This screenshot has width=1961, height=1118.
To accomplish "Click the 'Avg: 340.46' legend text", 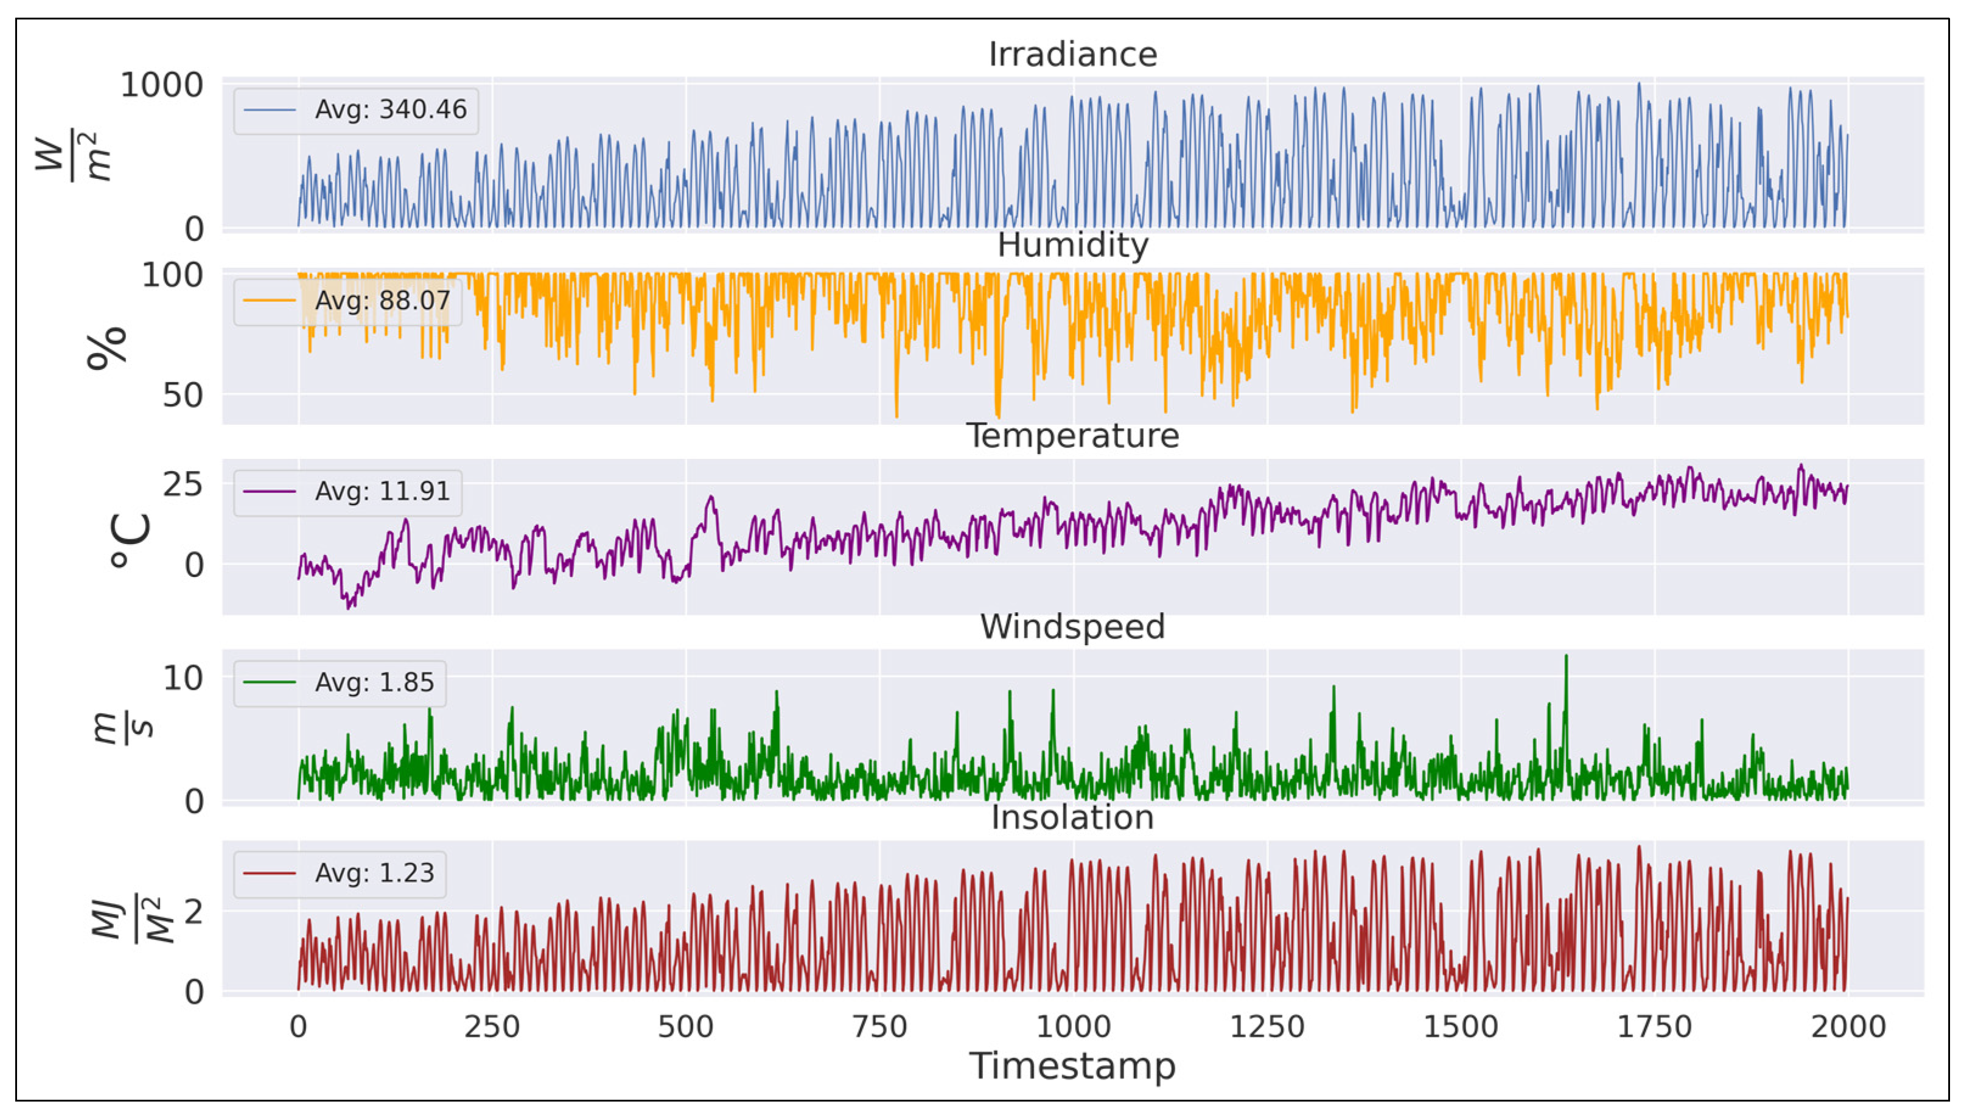I will pos(390,110).
